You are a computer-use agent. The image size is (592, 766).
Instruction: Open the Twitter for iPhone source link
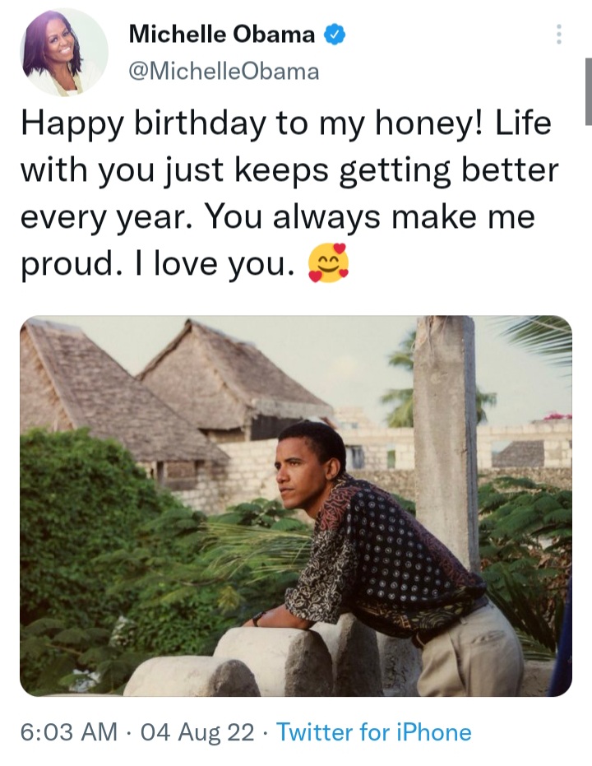click(374, 732)
